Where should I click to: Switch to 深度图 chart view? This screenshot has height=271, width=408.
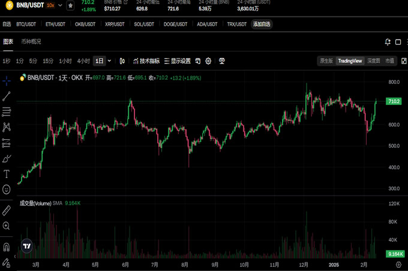373,61
